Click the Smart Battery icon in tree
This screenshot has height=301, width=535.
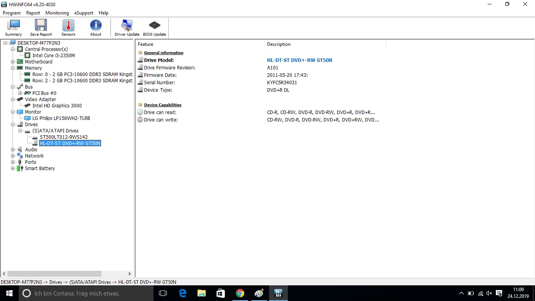point(20,169)
